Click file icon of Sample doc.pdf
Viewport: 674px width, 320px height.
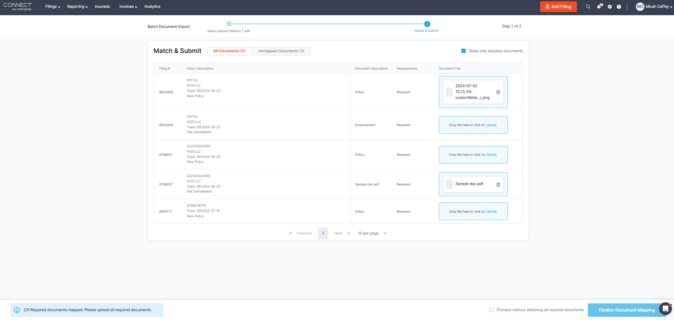449,184
